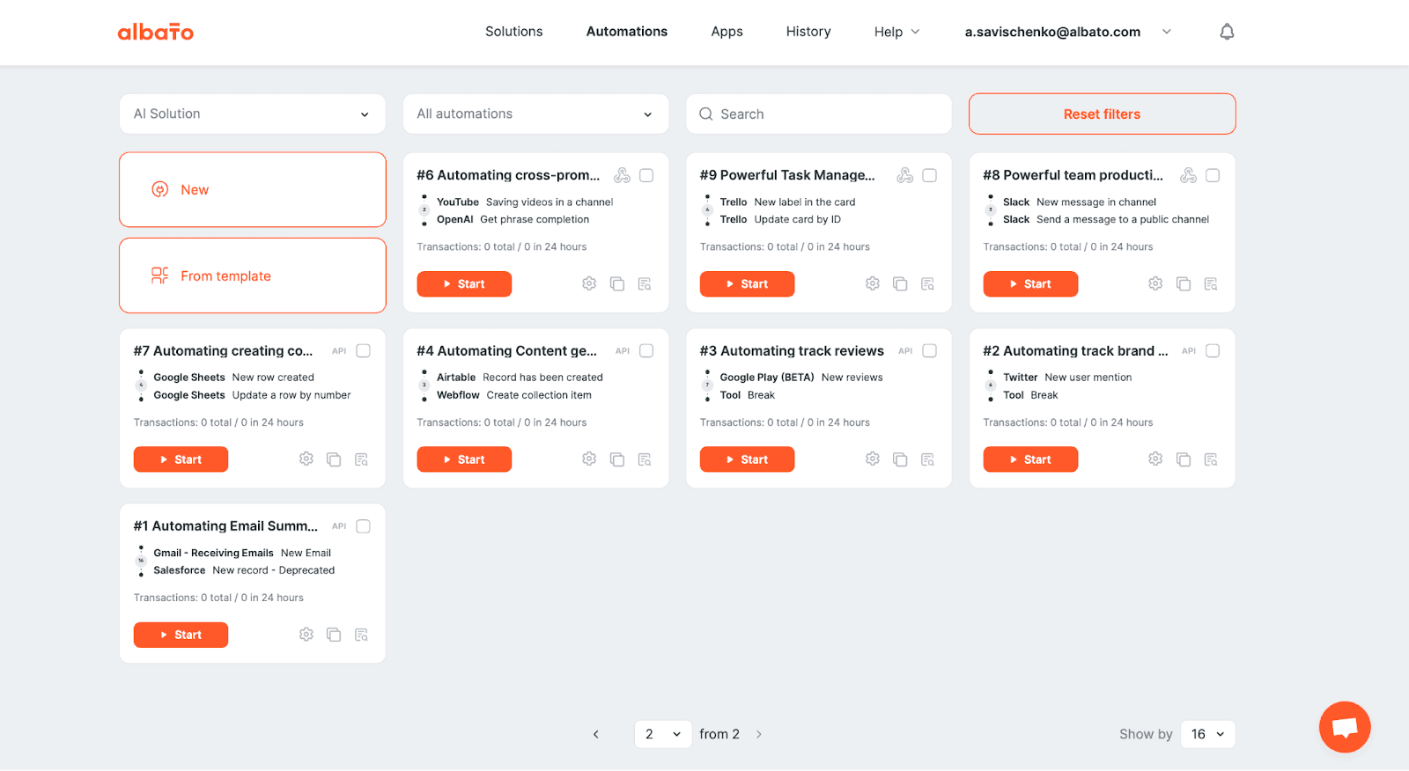Open settings gear for #4 Automating Content ge
This screenshot has width=1409, height=771.
589,459
